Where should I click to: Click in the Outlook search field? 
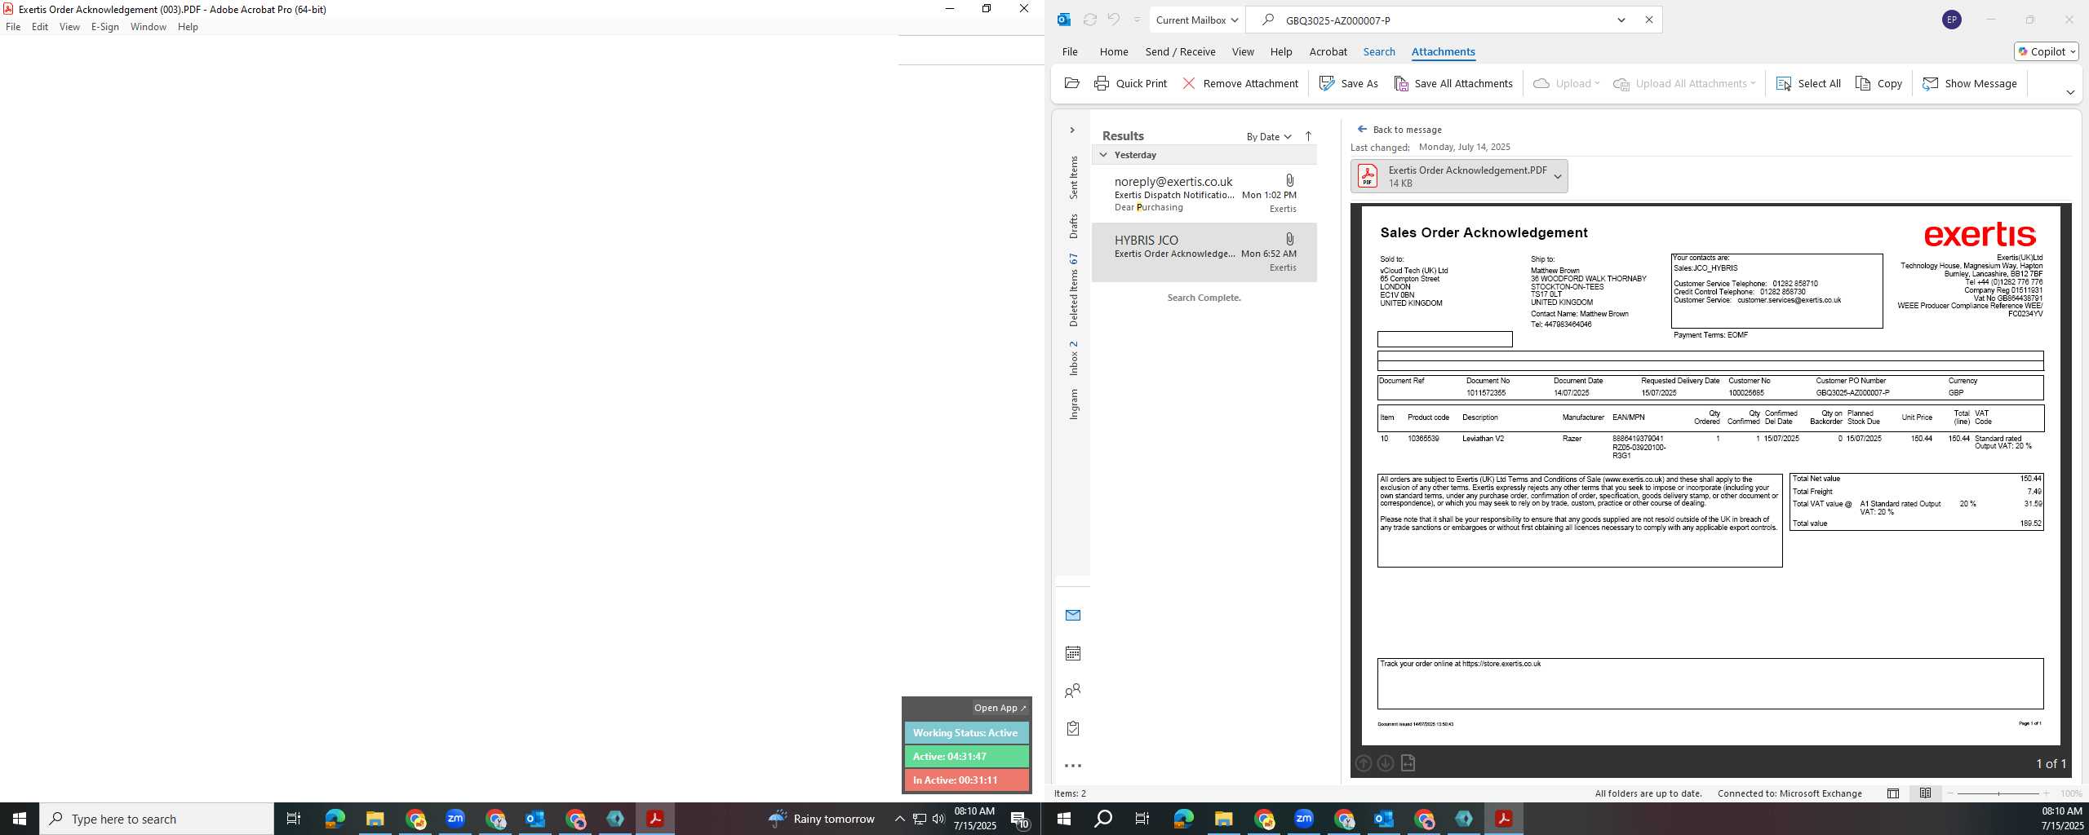[1444, 20]
